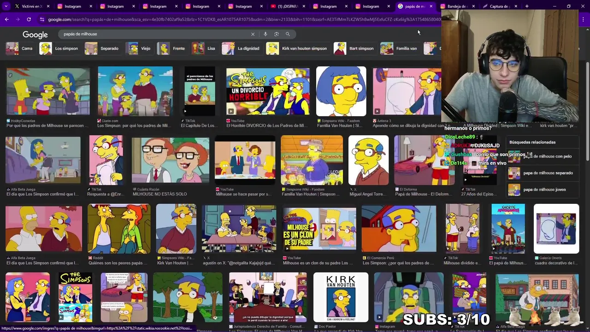Clear the search box with the X

coord(253,34)
